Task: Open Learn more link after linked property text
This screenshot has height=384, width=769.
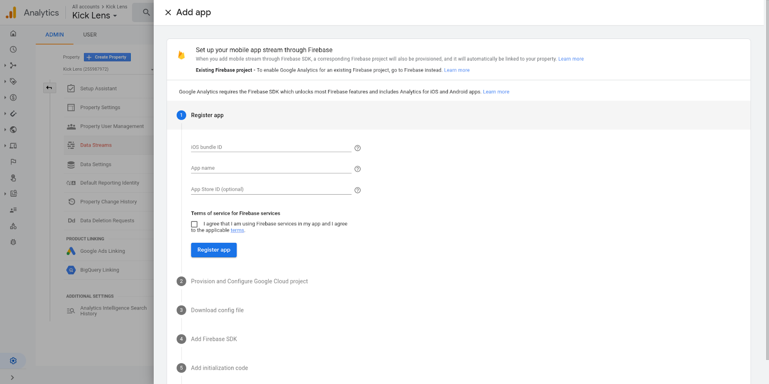Action: [571, 59]
